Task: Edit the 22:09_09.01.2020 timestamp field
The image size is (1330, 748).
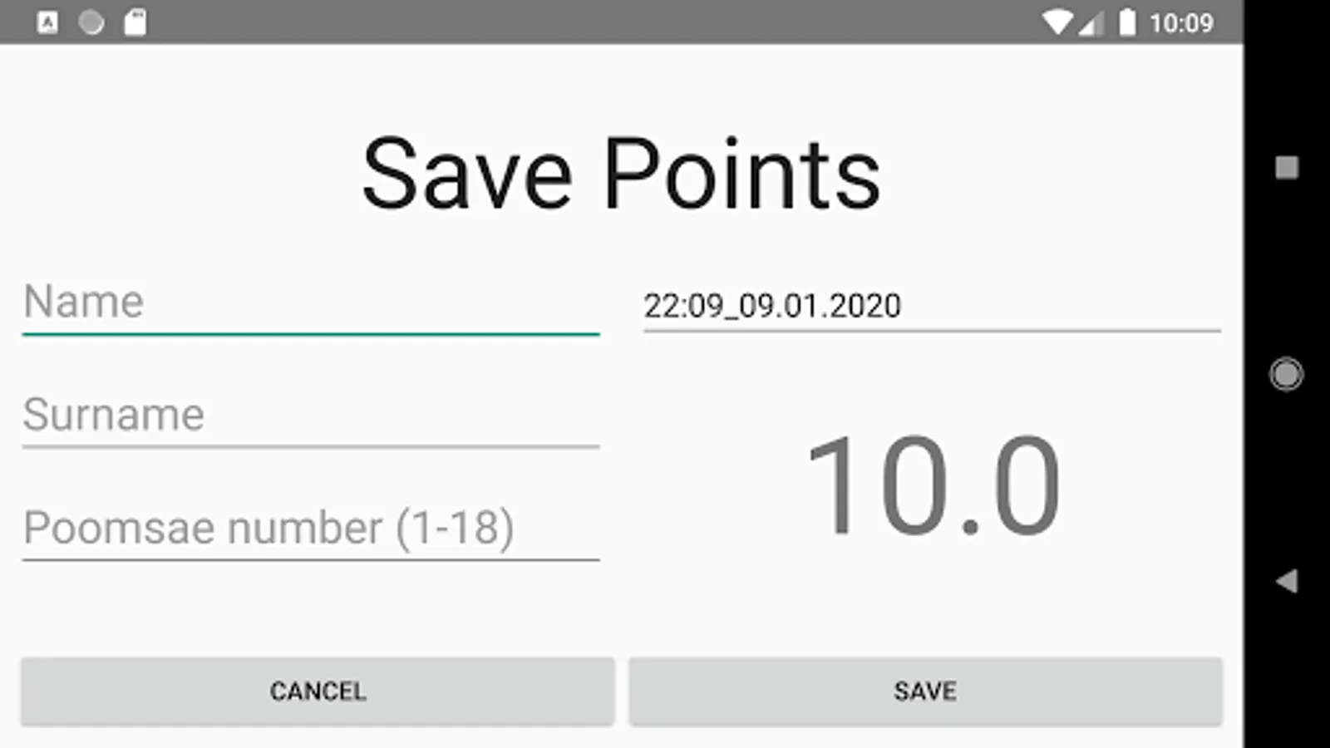Action: pyautogui.click(x=932, y=305)
